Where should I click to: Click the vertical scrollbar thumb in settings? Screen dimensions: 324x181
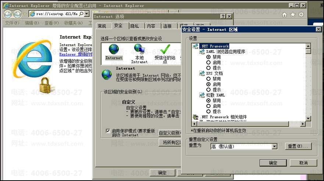(308, 51)
